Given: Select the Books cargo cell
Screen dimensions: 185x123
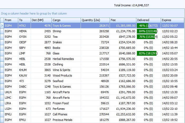Looking at the screenshot, I should tap(66, 48).
